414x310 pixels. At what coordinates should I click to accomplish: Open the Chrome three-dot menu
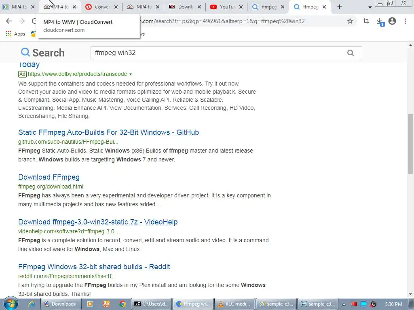point(405,21)
